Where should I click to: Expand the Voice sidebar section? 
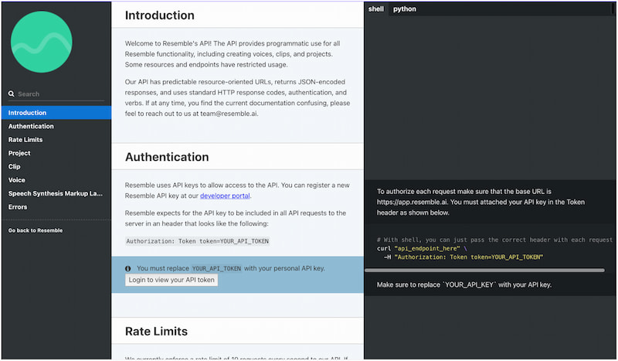coord(17,180)
